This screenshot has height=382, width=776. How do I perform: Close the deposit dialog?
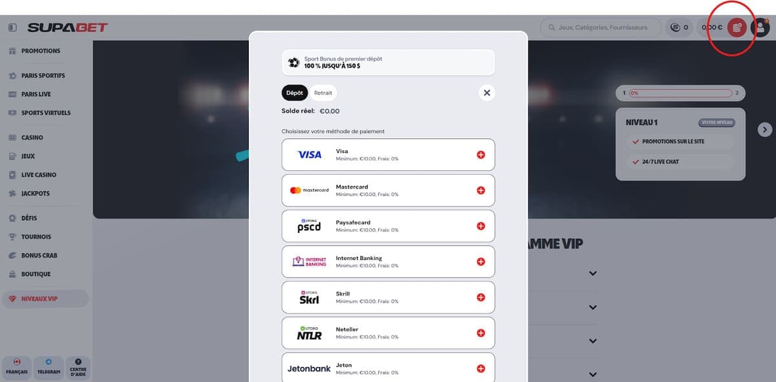pyautogui.click(x=487, y=93)
